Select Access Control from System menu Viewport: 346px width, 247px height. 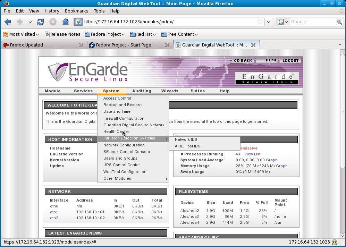point(133,99)
